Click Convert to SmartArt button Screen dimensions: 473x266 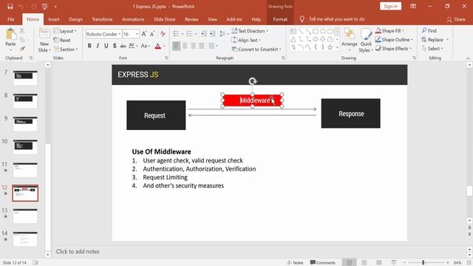(256, 50)
